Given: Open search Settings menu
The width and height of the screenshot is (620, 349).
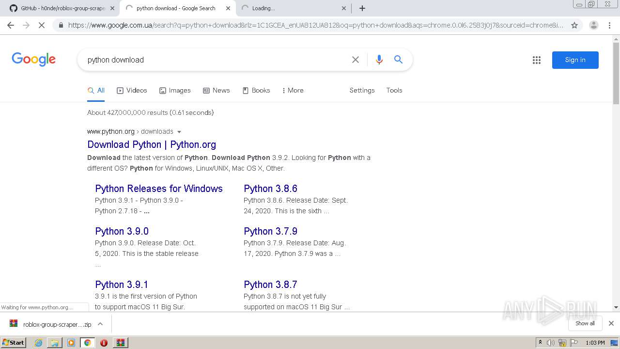Looking at the screenshot, I should 362,91.
